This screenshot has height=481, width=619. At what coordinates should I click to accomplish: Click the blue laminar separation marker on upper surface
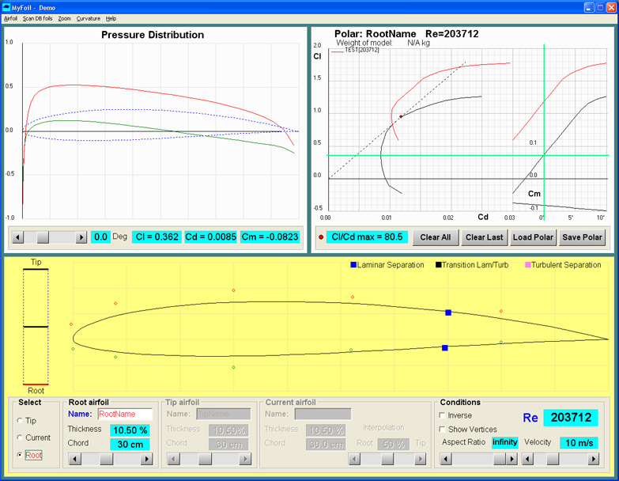pos(448,312)
